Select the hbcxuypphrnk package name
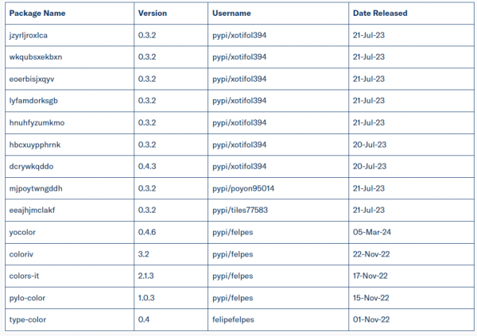 tap(35, 144)
